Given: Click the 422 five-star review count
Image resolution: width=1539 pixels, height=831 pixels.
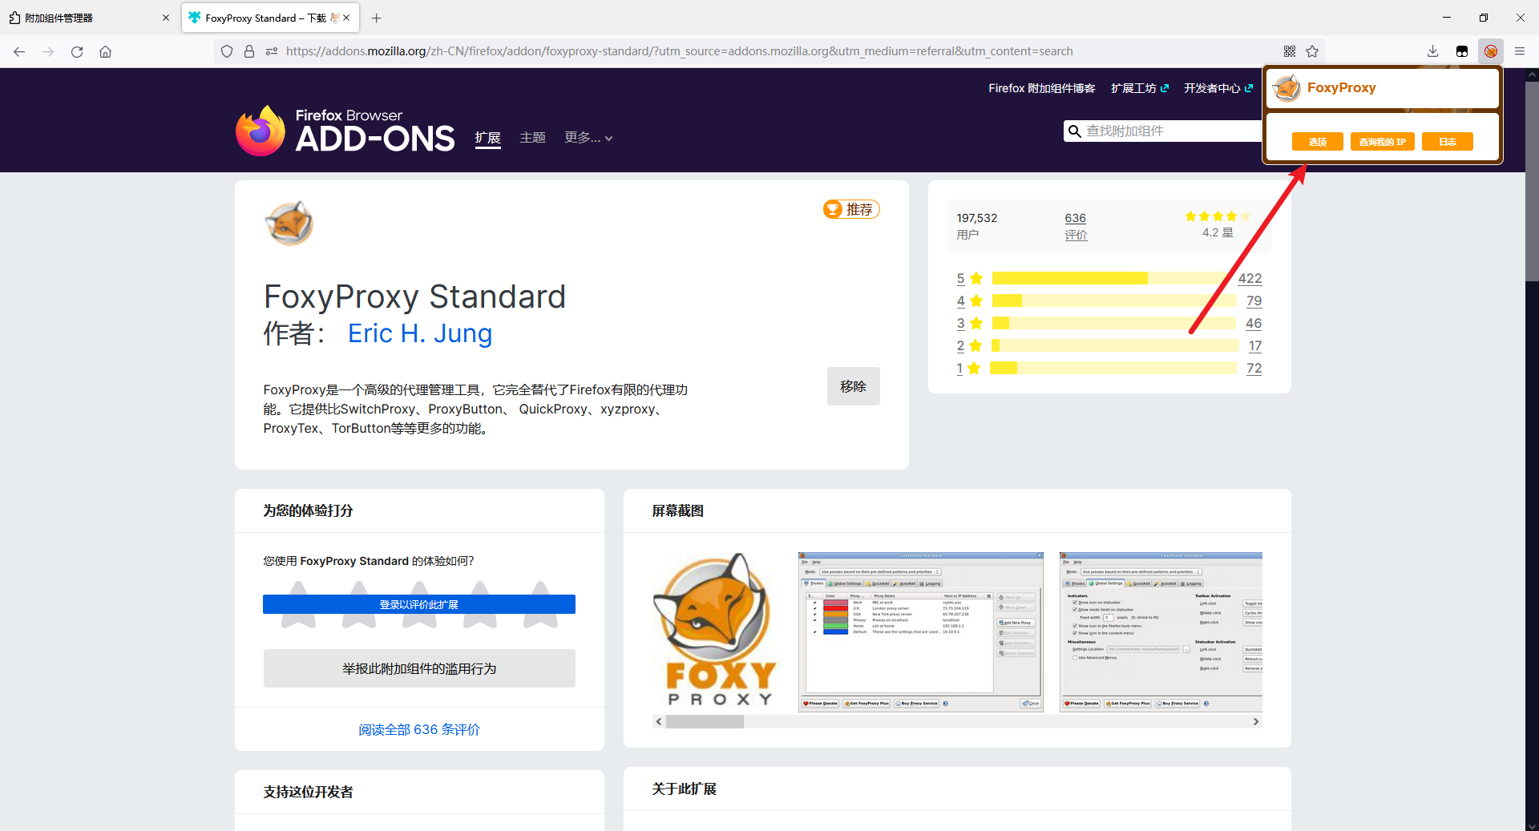Looking at the screenshot, I should click(1250, 278).
